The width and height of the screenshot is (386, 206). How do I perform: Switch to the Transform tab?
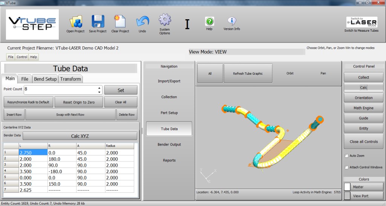70,79
